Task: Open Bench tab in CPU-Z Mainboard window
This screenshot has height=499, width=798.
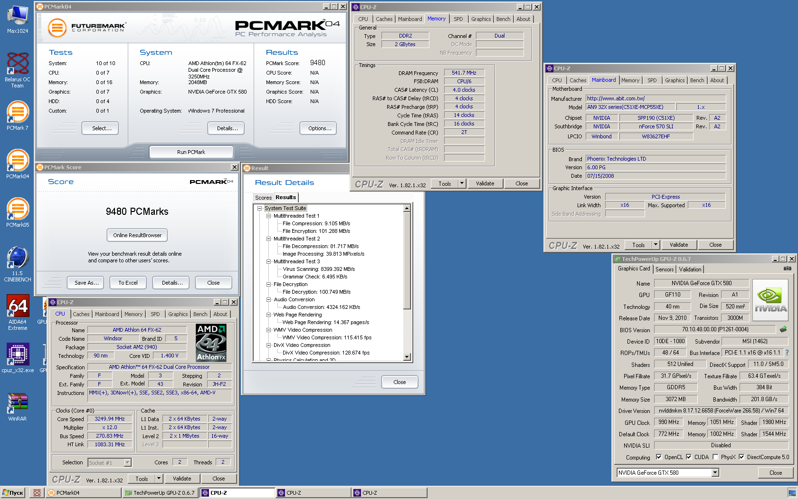Action: click(697, 80)
